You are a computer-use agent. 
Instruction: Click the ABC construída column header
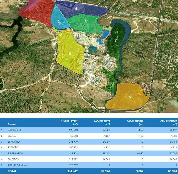click(135, 123)
